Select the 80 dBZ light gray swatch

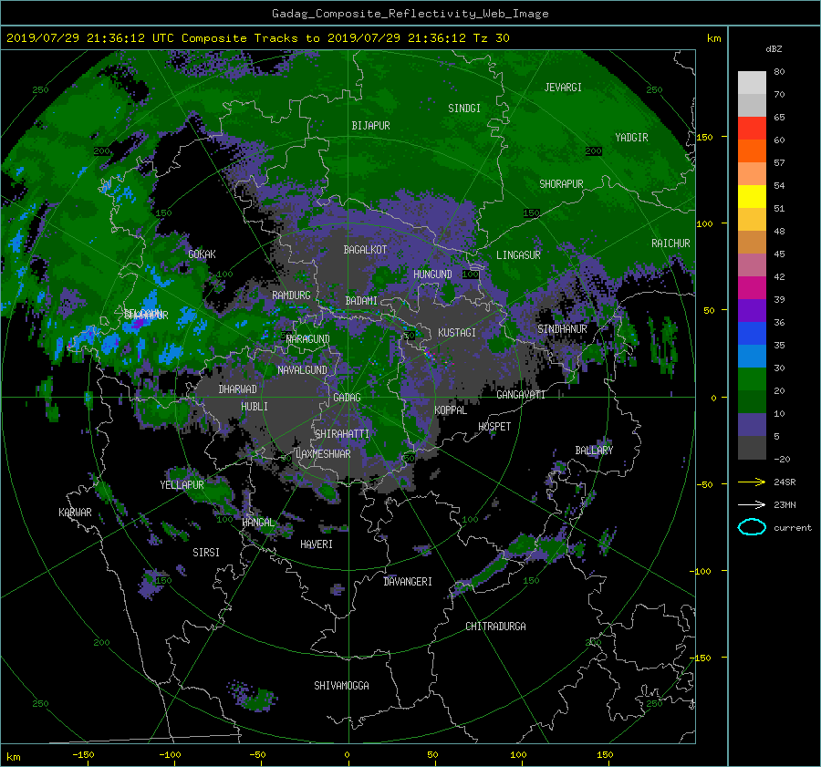point(752,82)
